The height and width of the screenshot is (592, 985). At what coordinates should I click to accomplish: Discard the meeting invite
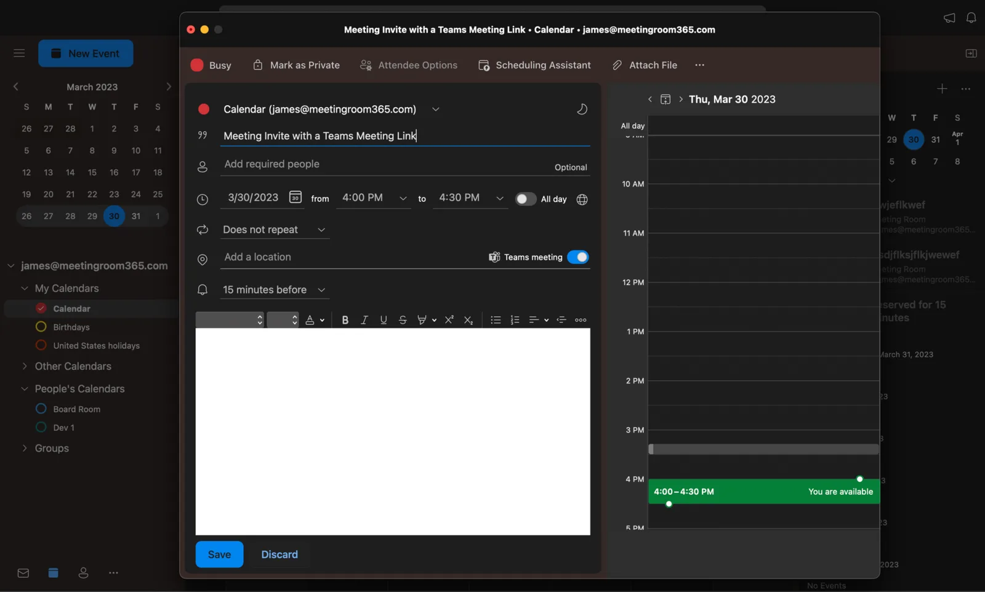279,554
